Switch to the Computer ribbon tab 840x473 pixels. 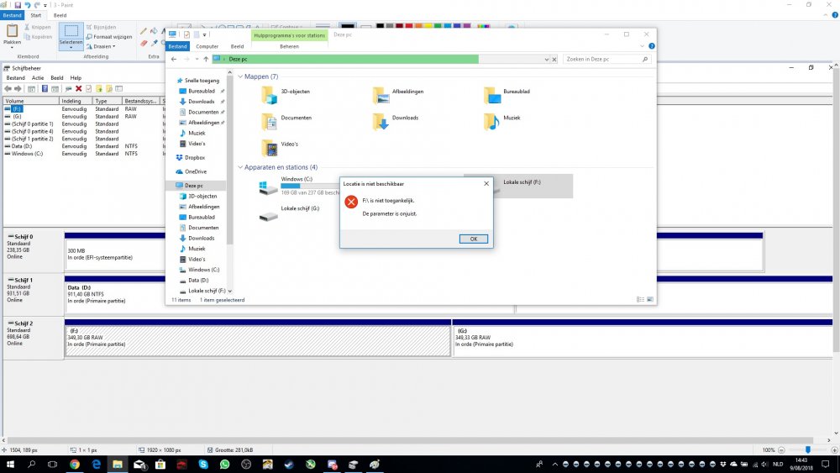click(207, 46)
